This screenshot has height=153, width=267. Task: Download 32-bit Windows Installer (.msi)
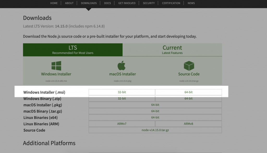122,92
